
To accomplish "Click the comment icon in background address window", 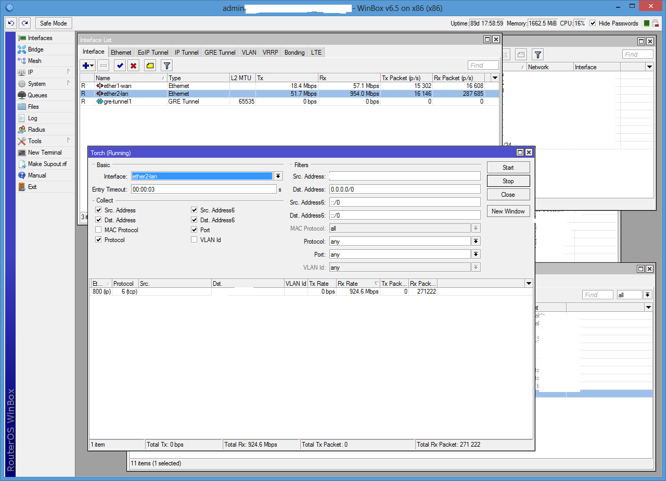I will [521, 55].
